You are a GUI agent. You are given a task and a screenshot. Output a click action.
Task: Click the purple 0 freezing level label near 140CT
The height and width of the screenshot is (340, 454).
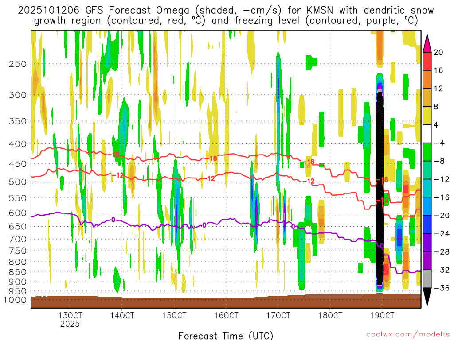pyautogui.click(x=113, y=220)
